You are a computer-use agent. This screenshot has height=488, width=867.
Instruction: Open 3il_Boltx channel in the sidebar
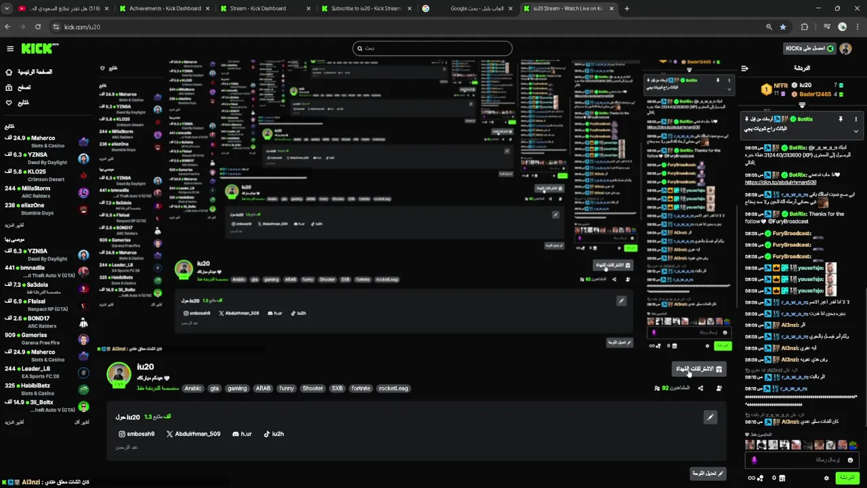pyautogui.click(x=46, y=406)
